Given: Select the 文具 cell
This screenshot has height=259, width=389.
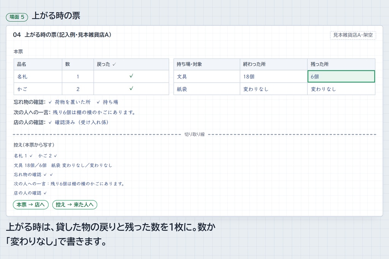Looking at the screenshot, I should 207,76.
